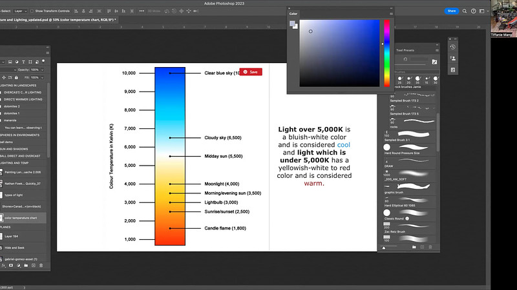Viewport: 517px width, 290px height.
Task: Click the new group folder icon in layers panel
Action: 26,266
